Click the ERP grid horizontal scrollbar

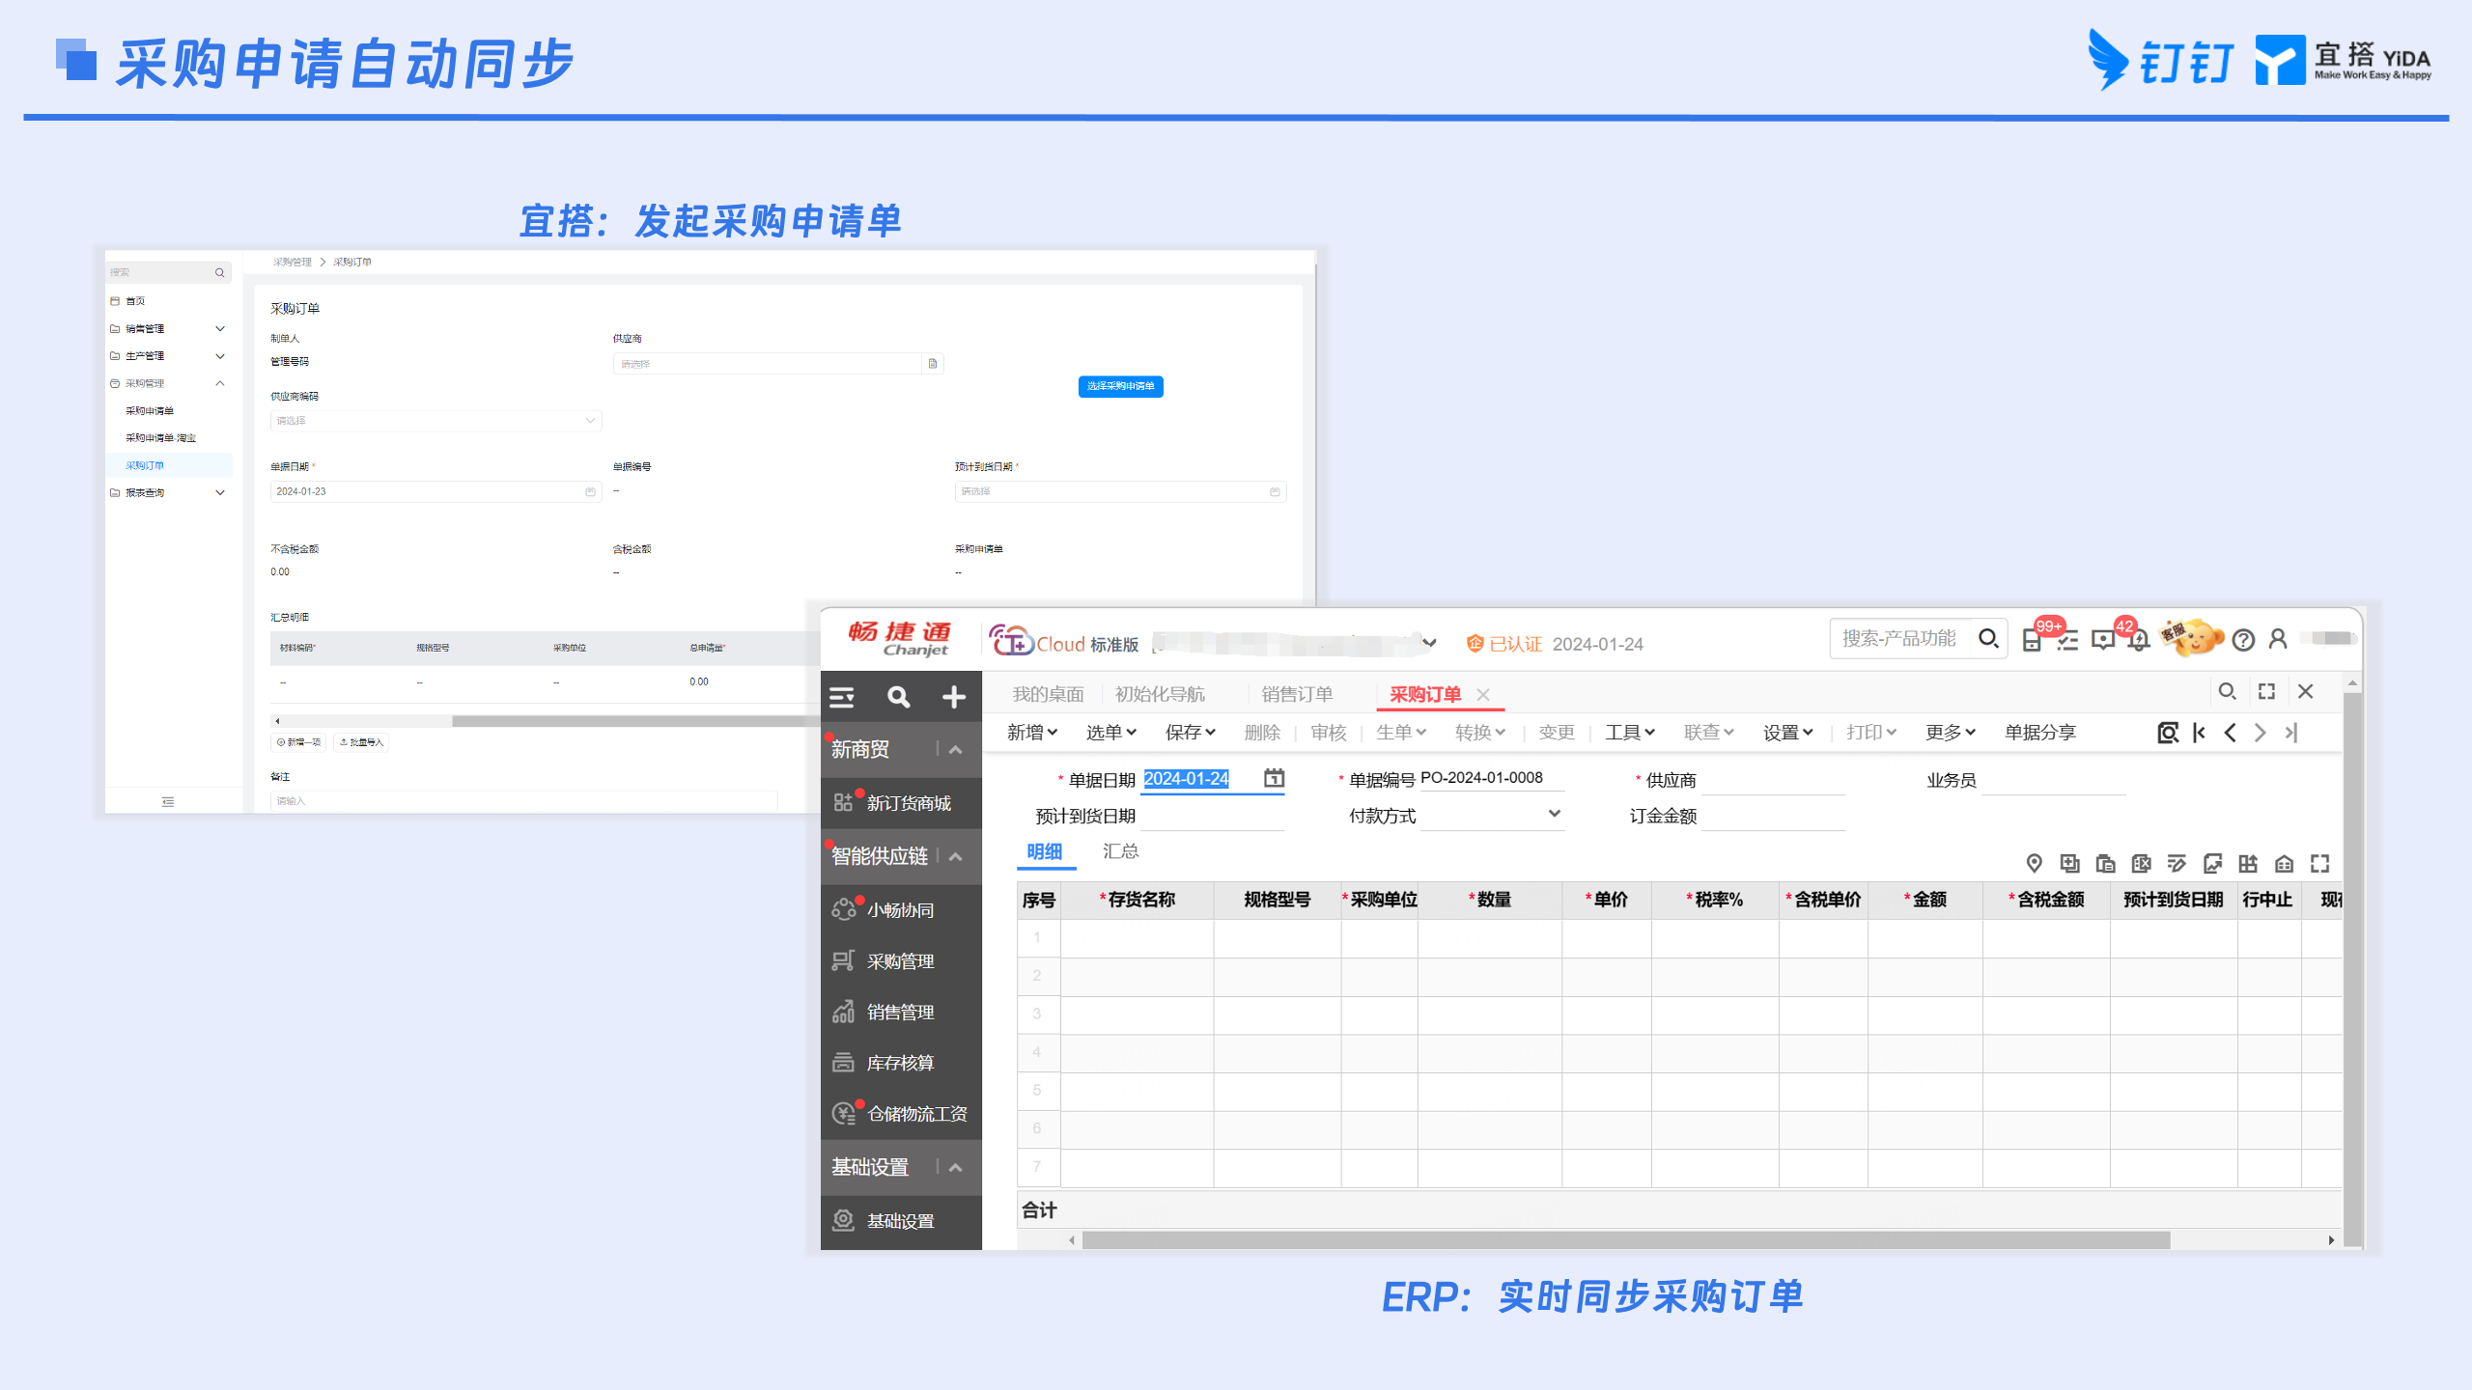click(x=1625, y=1240)
